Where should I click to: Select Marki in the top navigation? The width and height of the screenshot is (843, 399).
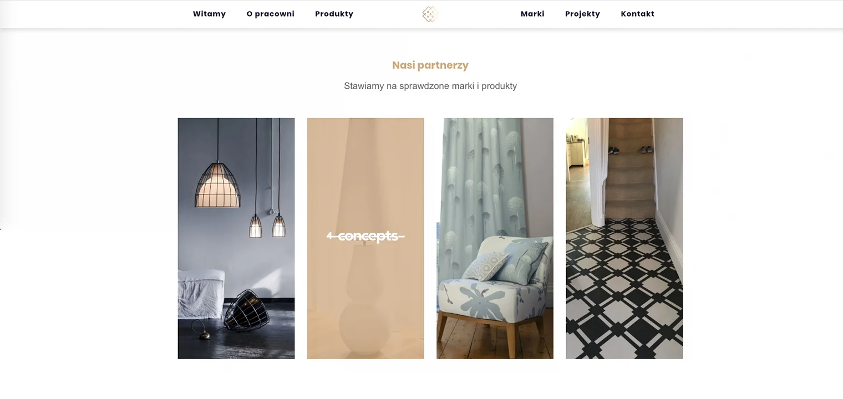(532, 14)
